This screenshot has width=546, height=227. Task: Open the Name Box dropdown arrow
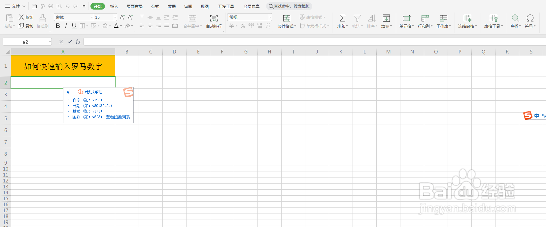point(50,42)
